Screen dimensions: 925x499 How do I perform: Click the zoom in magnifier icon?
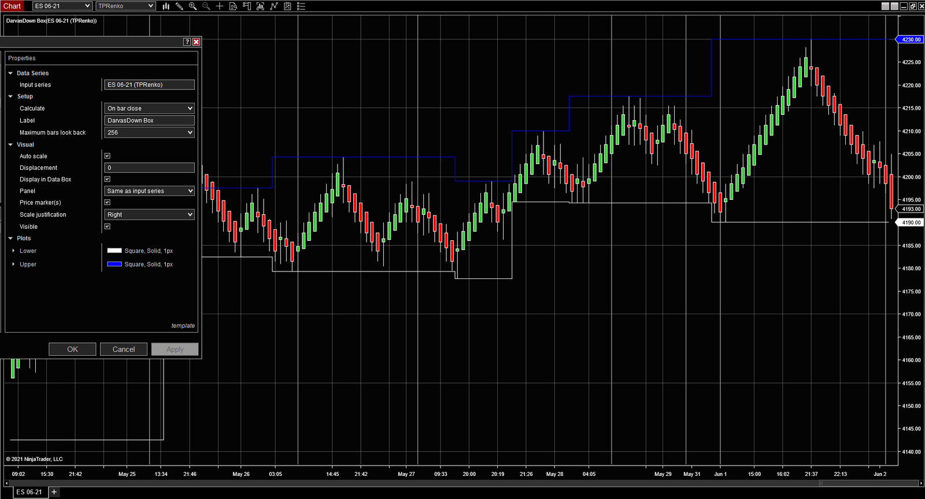pos(193,6)
